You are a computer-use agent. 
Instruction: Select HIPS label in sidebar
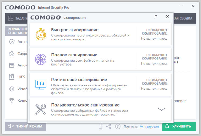coord(21,77)
